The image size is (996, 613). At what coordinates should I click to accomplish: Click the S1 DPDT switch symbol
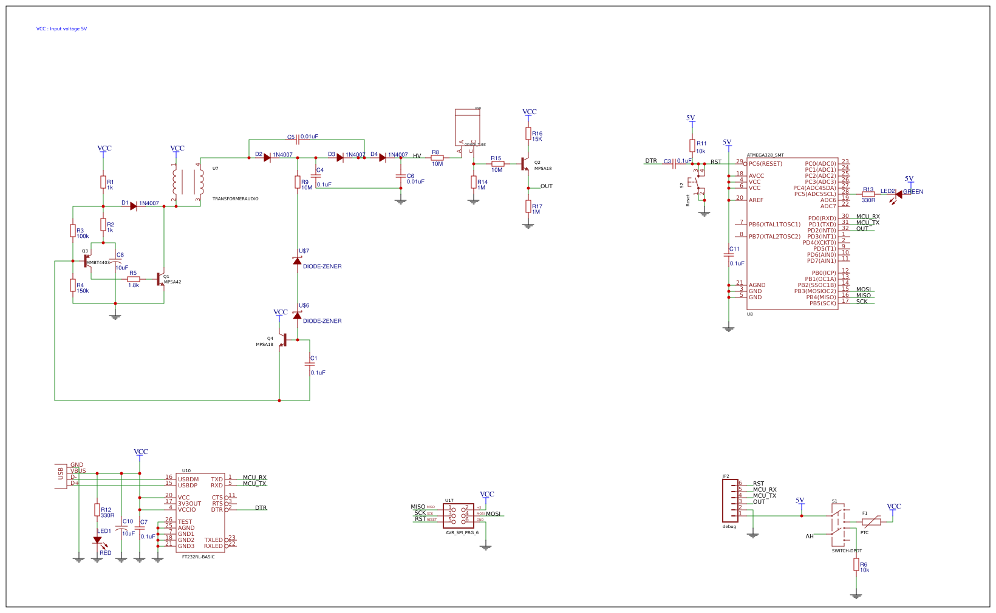point(840,525)
